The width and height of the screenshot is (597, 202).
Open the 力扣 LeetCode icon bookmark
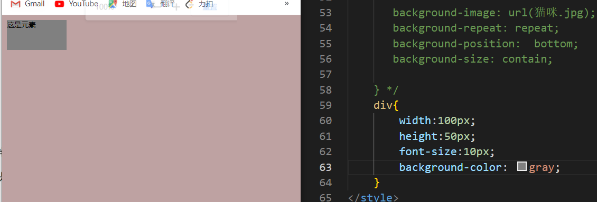[189, 4]
